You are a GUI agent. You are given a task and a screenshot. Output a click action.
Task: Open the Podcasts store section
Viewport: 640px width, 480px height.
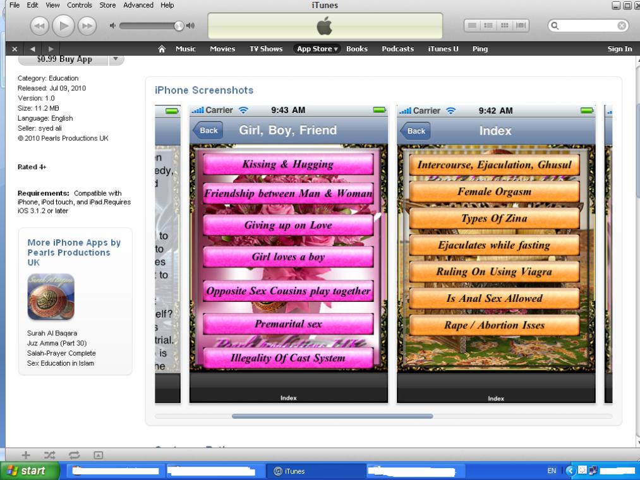coord(398,49)
